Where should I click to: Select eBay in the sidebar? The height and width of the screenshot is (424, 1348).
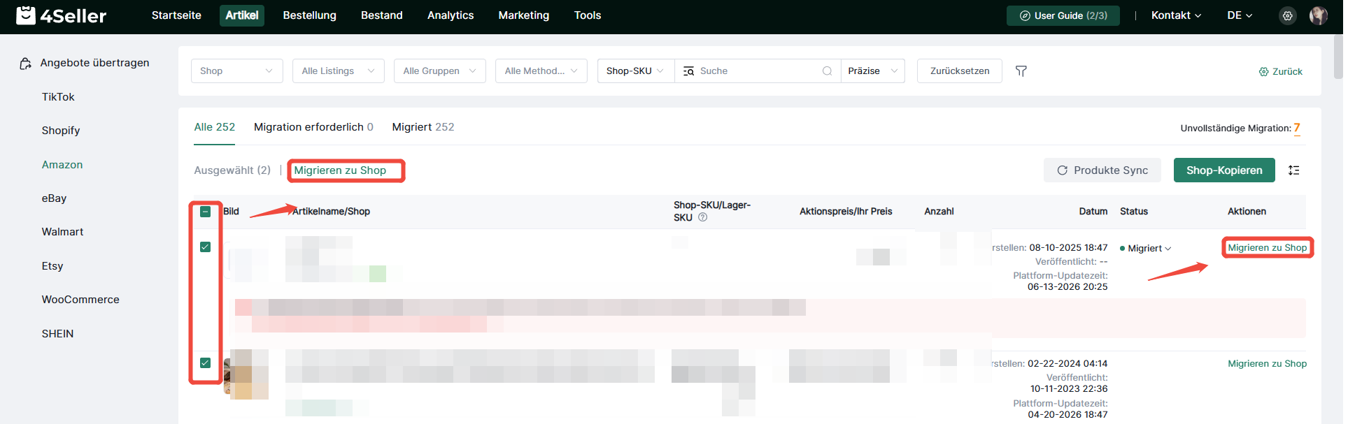(x=54, y=198)
